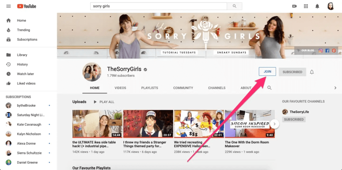Open the user account avatar
342x170 pixels.
click(x=330, y=6)
